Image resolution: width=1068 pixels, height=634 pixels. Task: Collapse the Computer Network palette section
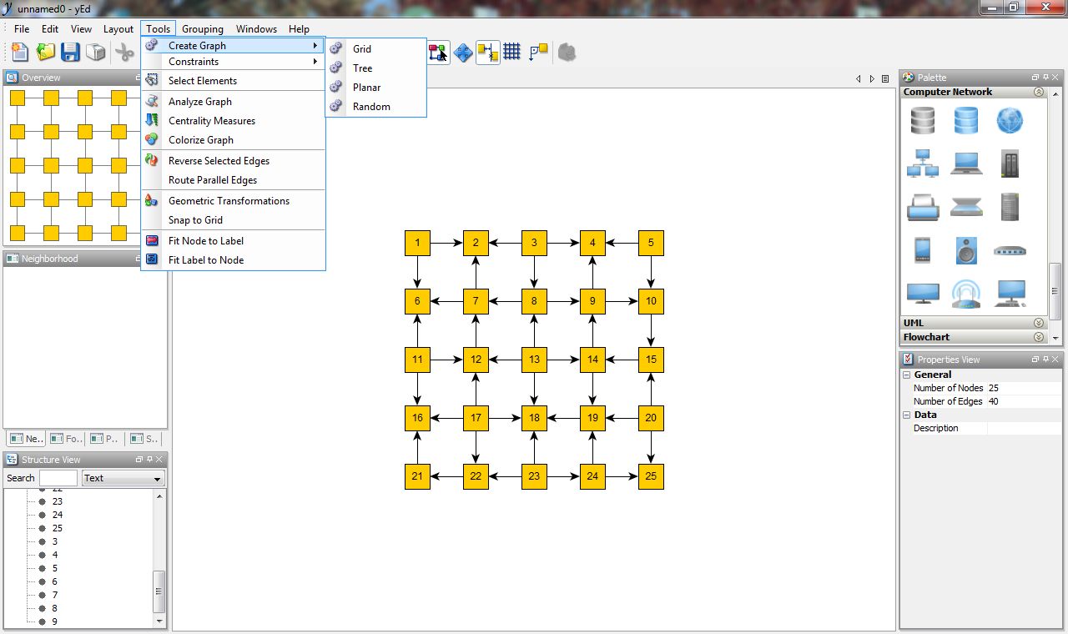pos(1039,93)
